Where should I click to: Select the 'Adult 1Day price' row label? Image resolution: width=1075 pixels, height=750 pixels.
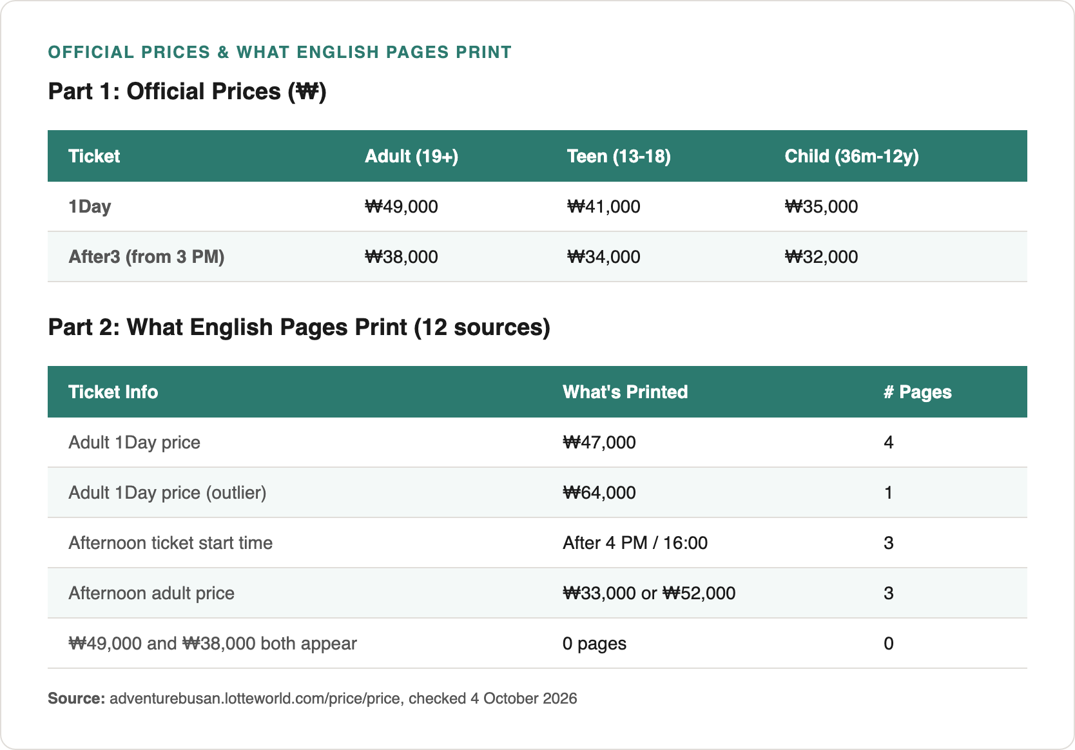coord(134,442)
